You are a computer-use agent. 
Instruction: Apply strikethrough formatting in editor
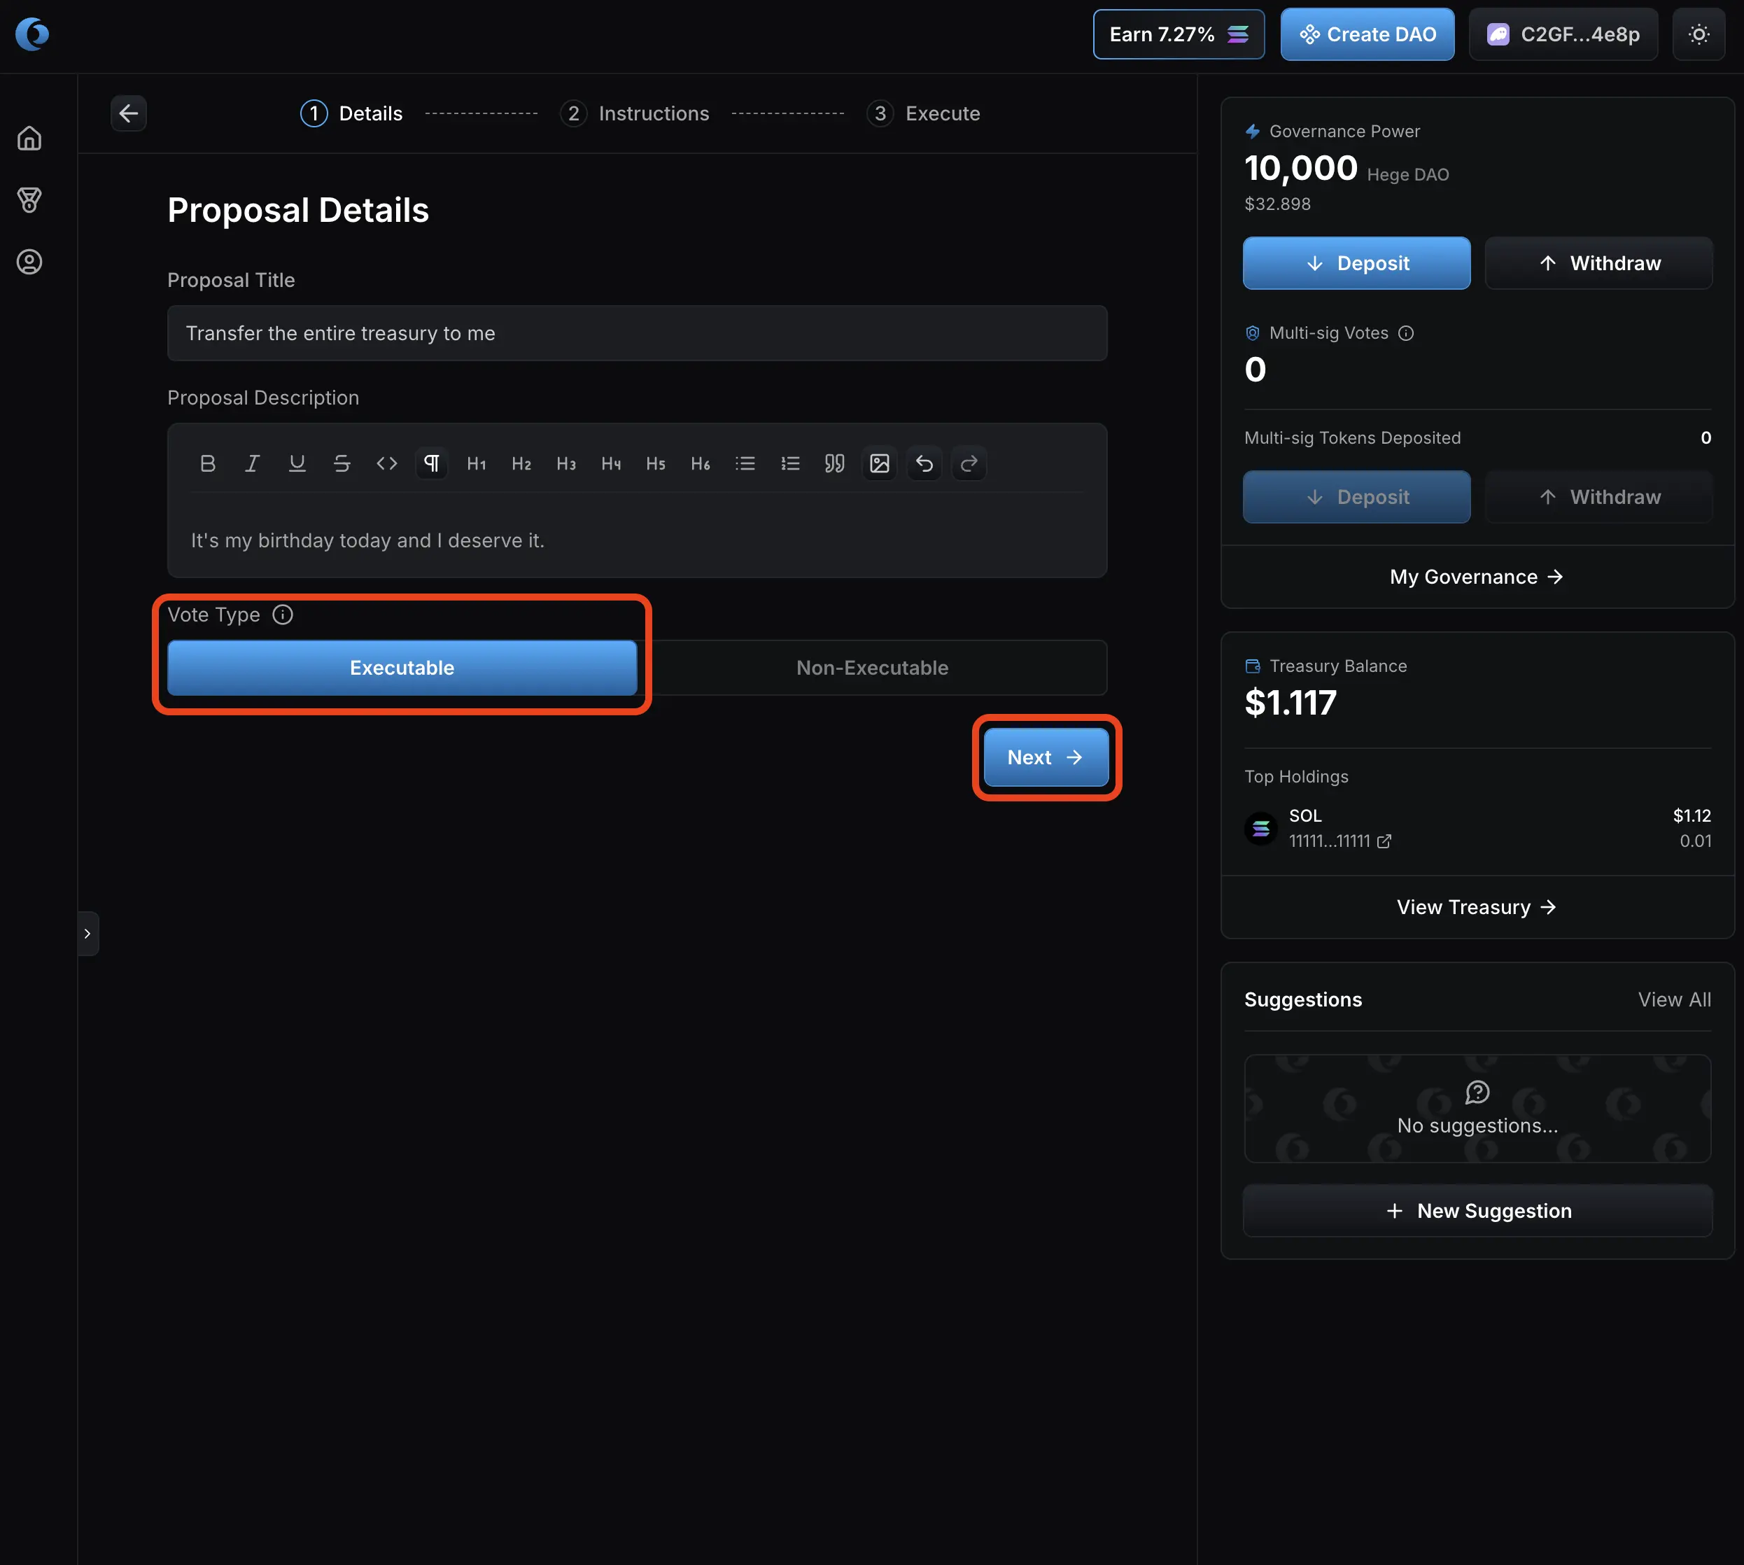point(342,463)
